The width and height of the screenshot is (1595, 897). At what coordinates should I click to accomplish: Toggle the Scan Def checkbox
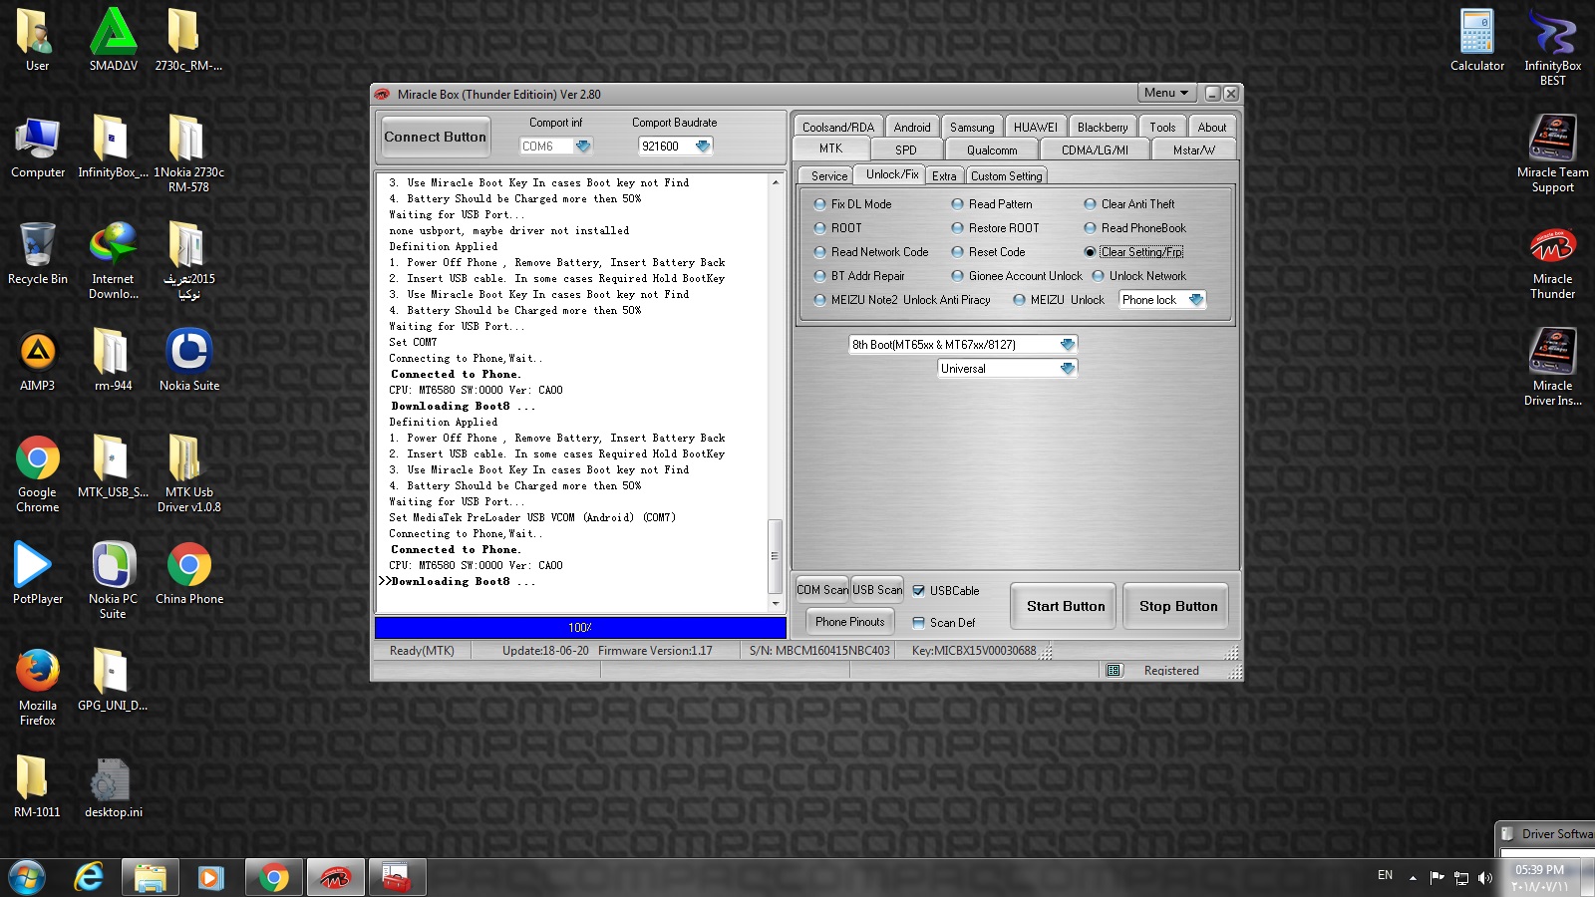click(x=944, y=623)
